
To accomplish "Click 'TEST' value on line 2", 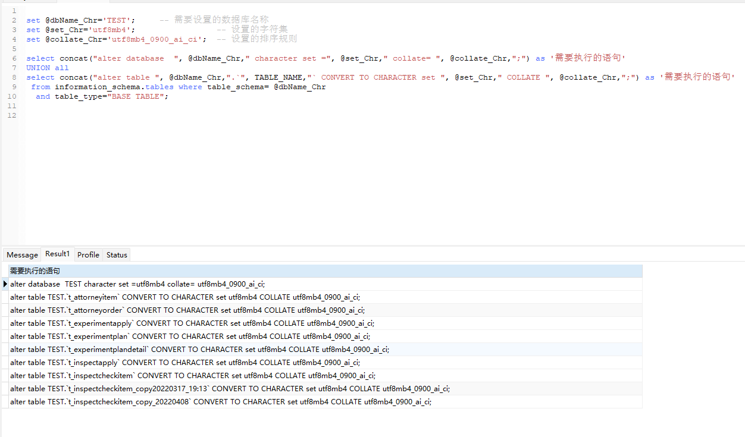I will tap(117, 20).
